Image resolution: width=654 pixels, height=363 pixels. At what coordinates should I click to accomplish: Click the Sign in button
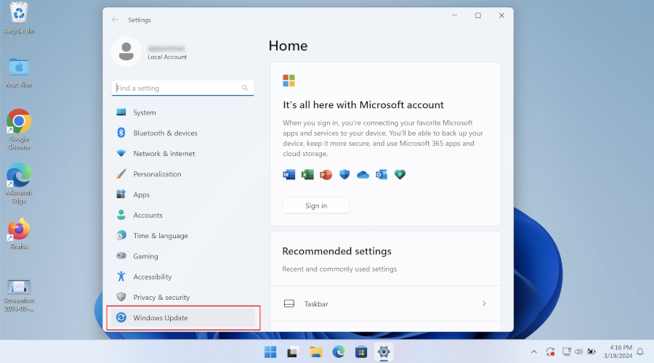[x=316, y=205]
